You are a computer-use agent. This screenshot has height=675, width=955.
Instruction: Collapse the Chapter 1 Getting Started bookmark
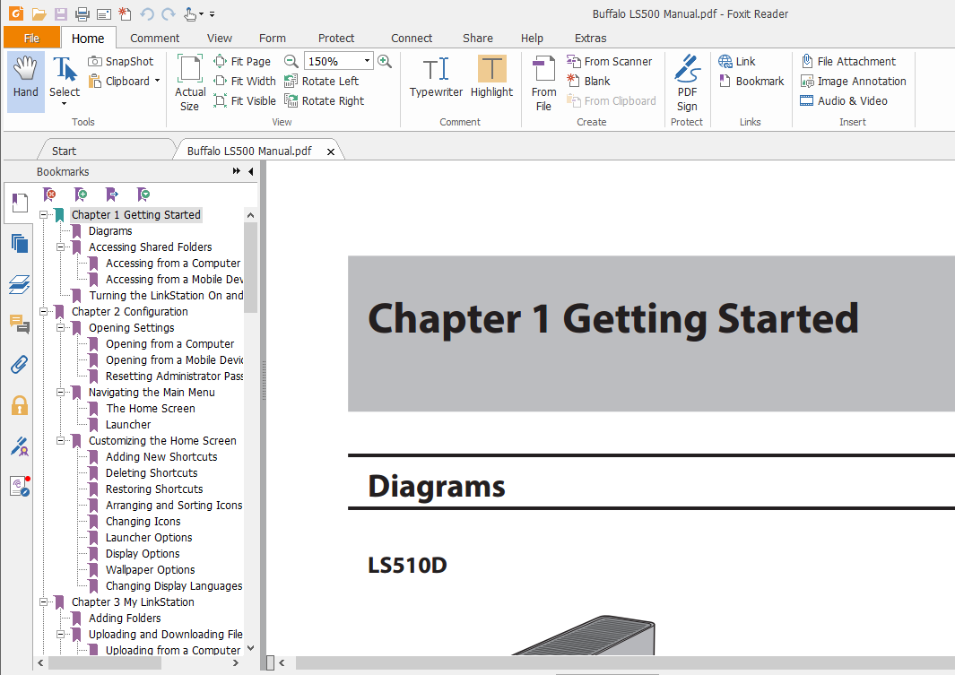click(43, 215)
